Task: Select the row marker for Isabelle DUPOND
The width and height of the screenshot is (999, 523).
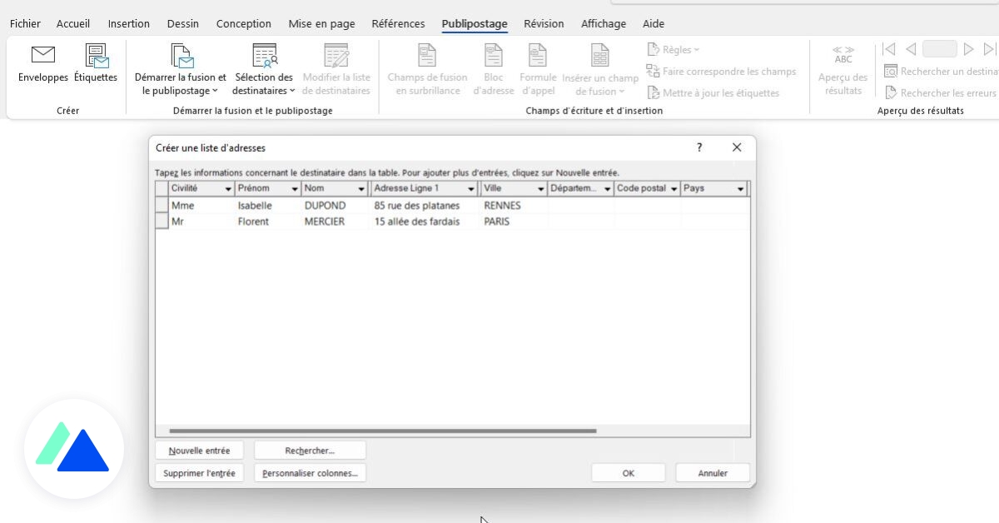Action: (161, 205)
